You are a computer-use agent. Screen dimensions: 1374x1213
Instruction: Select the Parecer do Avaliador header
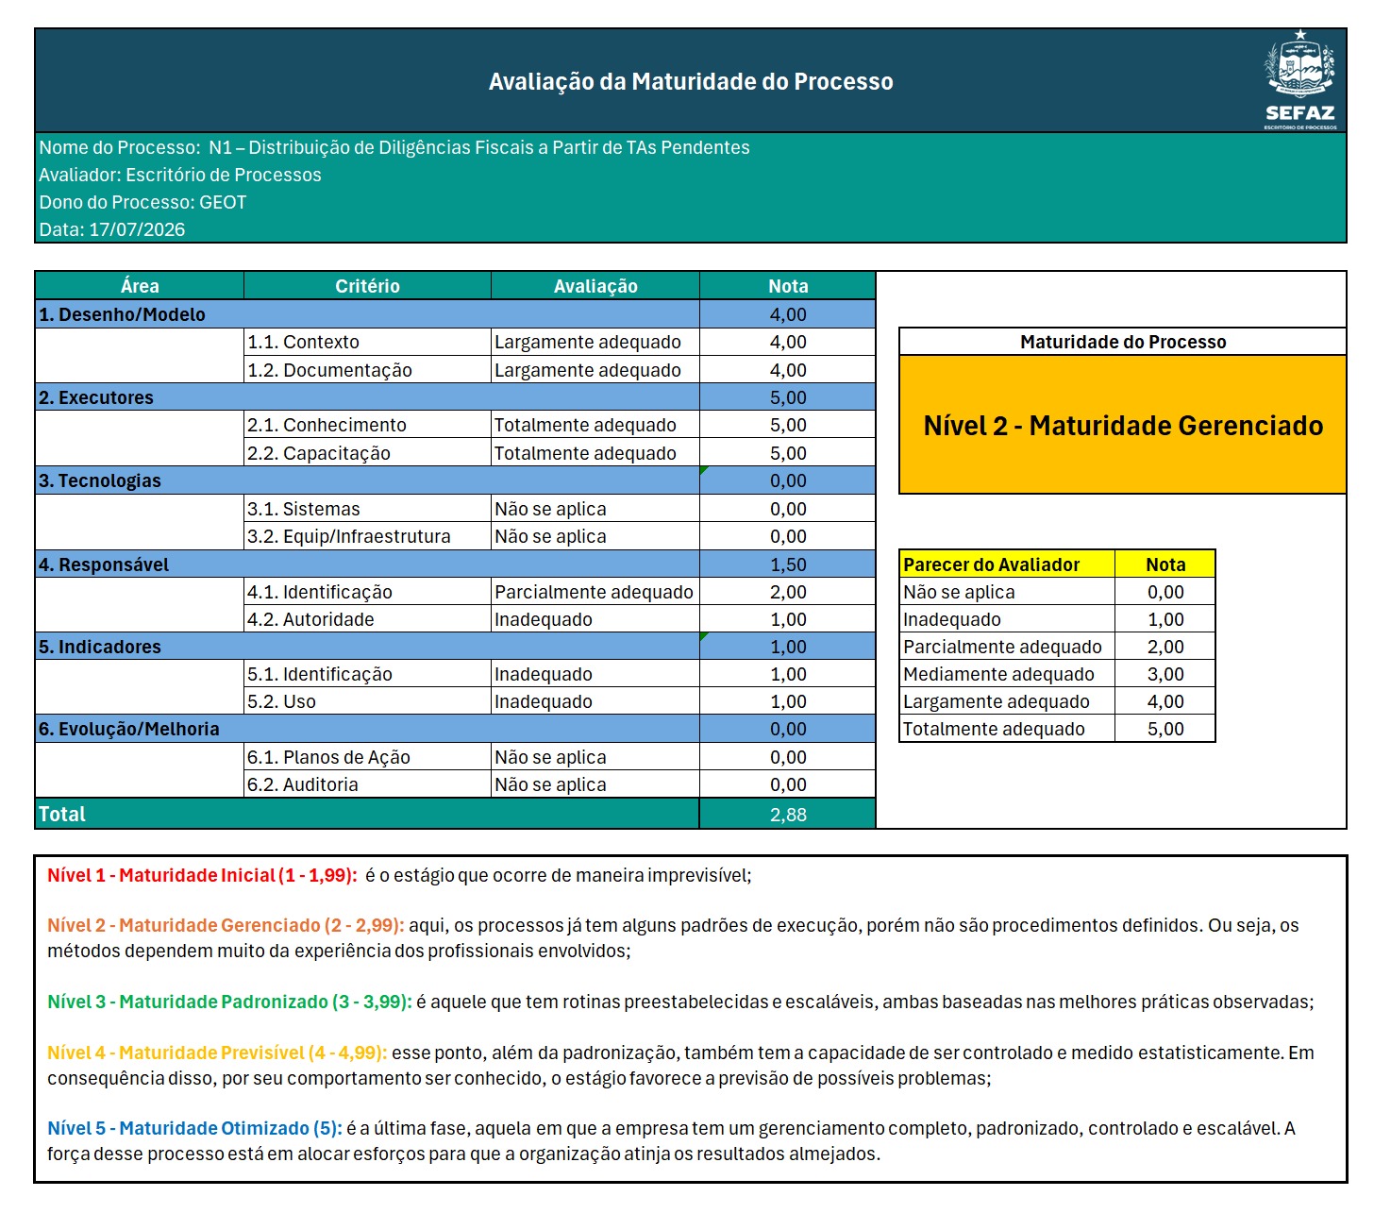coord(1007,564)
